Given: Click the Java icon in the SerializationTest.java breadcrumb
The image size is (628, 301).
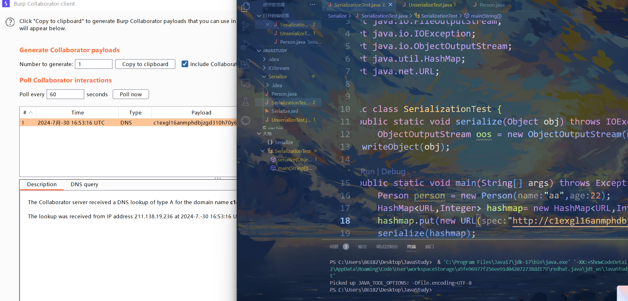Looking at the screenshot, I should point(357,16).
